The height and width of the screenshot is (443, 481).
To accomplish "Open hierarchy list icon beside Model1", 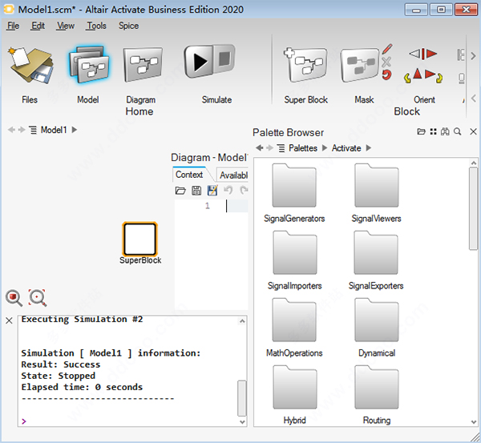I will click(33, 130).
